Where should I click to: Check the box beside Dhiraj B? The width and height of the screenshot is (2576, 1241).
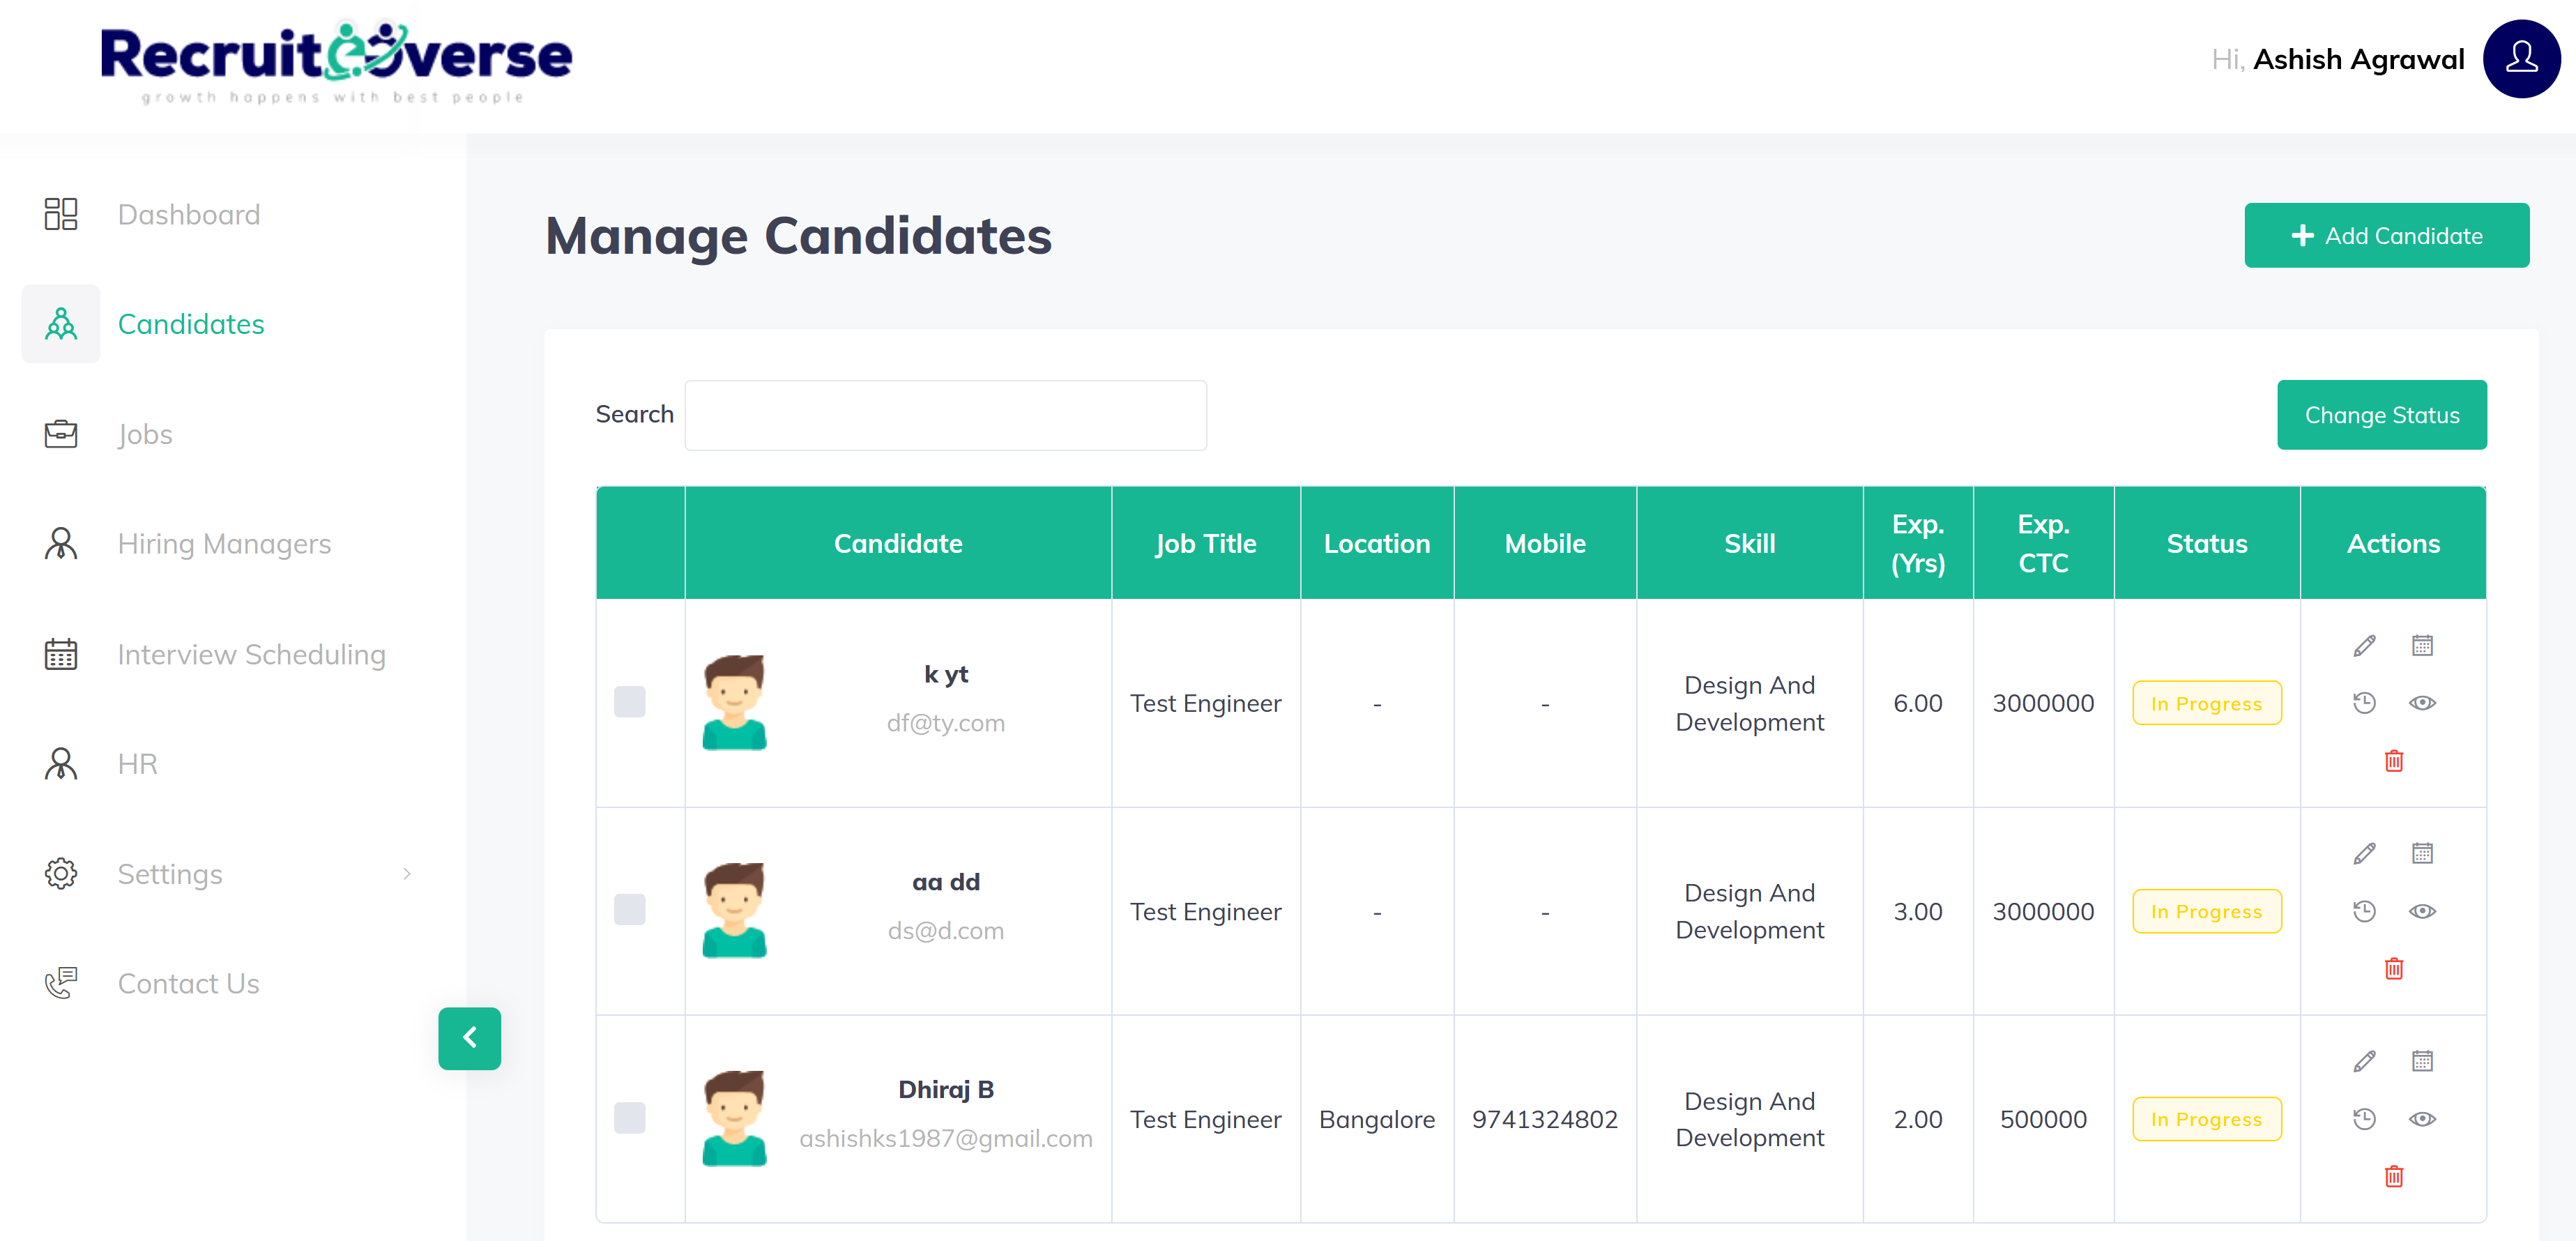coord(630,1117)
